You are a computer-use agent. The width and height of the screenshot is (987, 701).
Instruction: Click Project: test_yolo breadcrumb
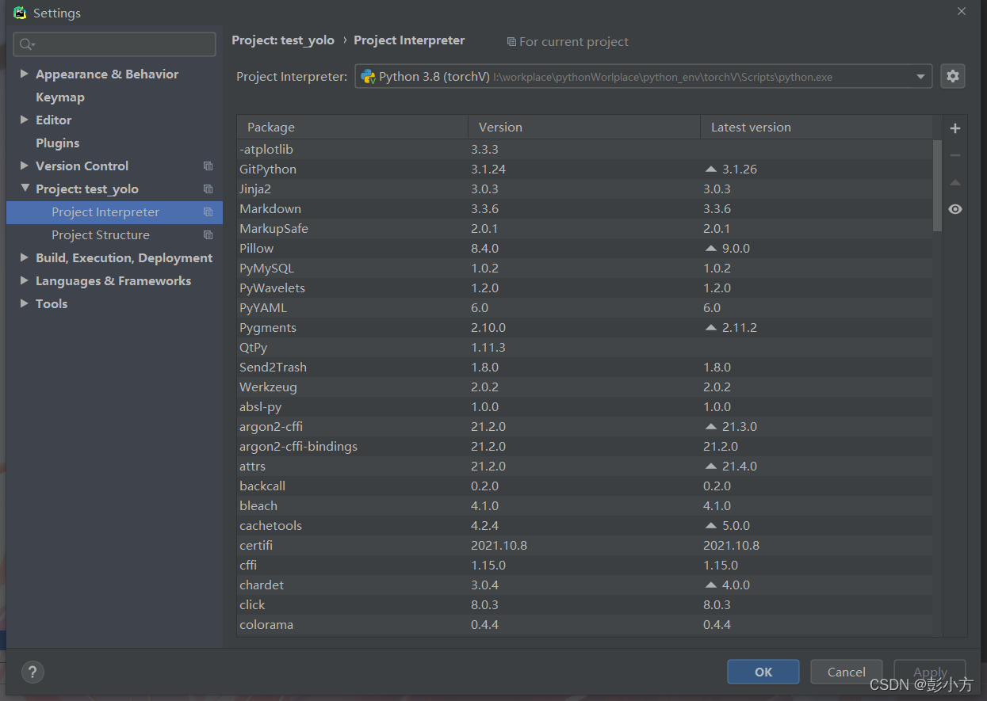283,40
